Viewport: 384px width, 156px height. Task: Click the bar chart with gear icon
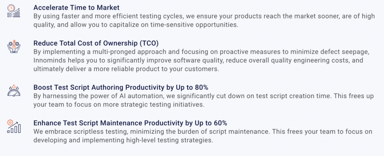pos(14,126)
